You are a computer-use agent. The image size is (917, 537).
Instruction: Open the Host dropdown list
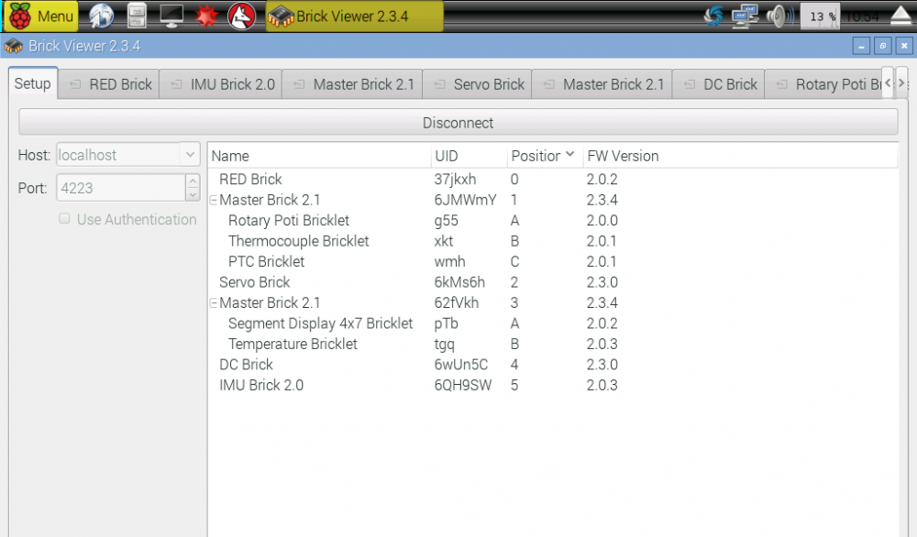pyautogui.click(x=190, y=154)
